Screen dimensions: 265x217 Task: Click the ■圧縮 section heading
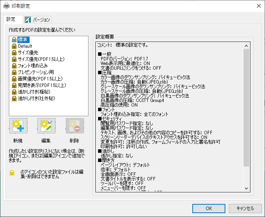pos(105,73)
